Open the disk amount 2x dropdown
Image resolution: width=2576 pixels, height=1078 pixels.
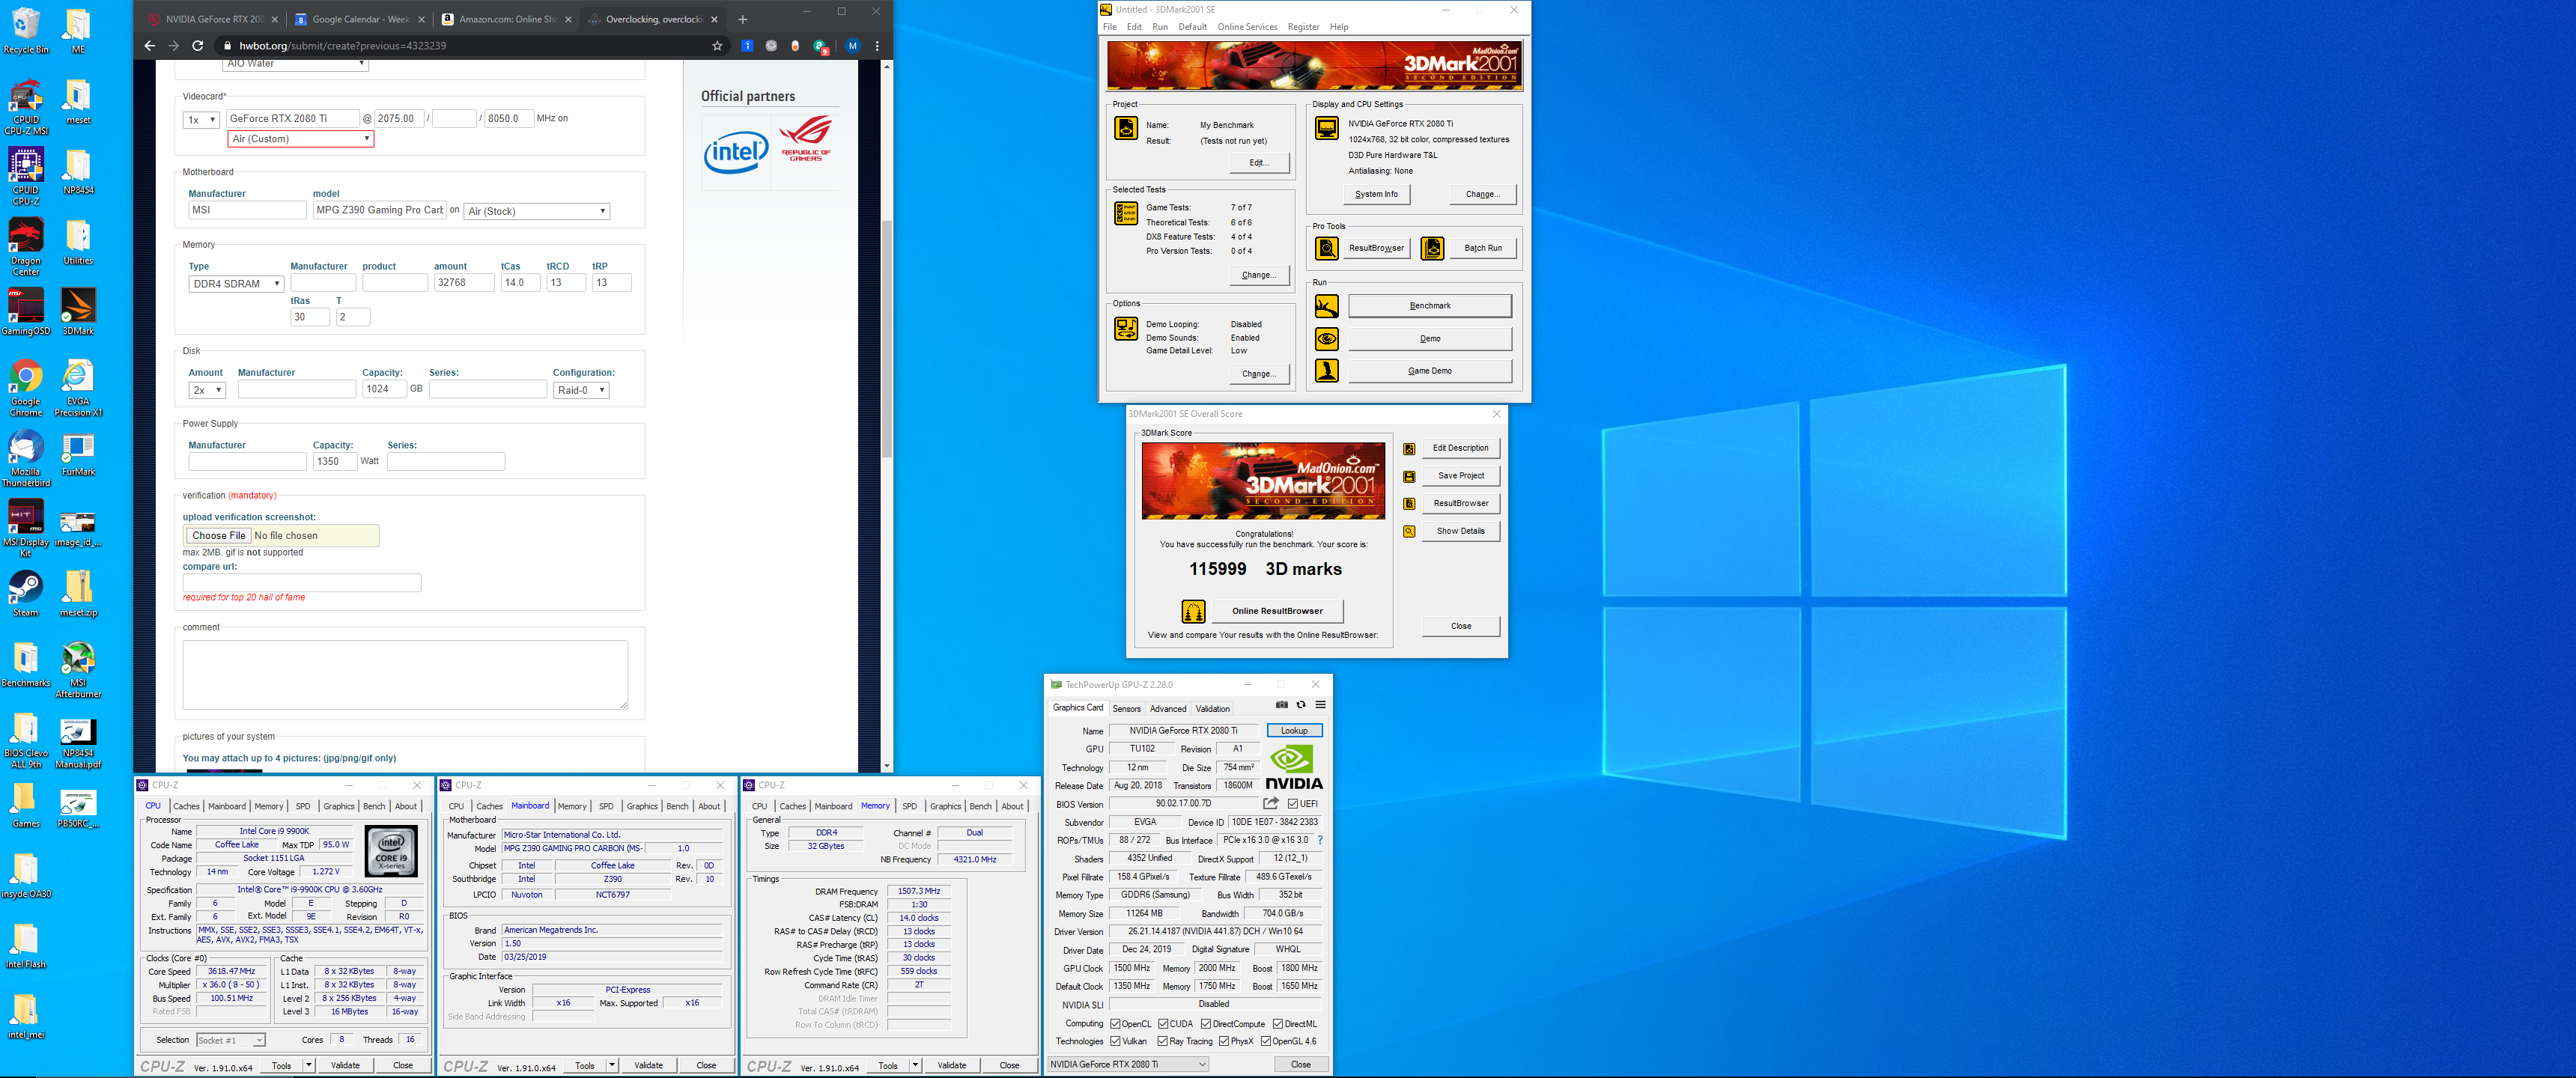(207, 390)
